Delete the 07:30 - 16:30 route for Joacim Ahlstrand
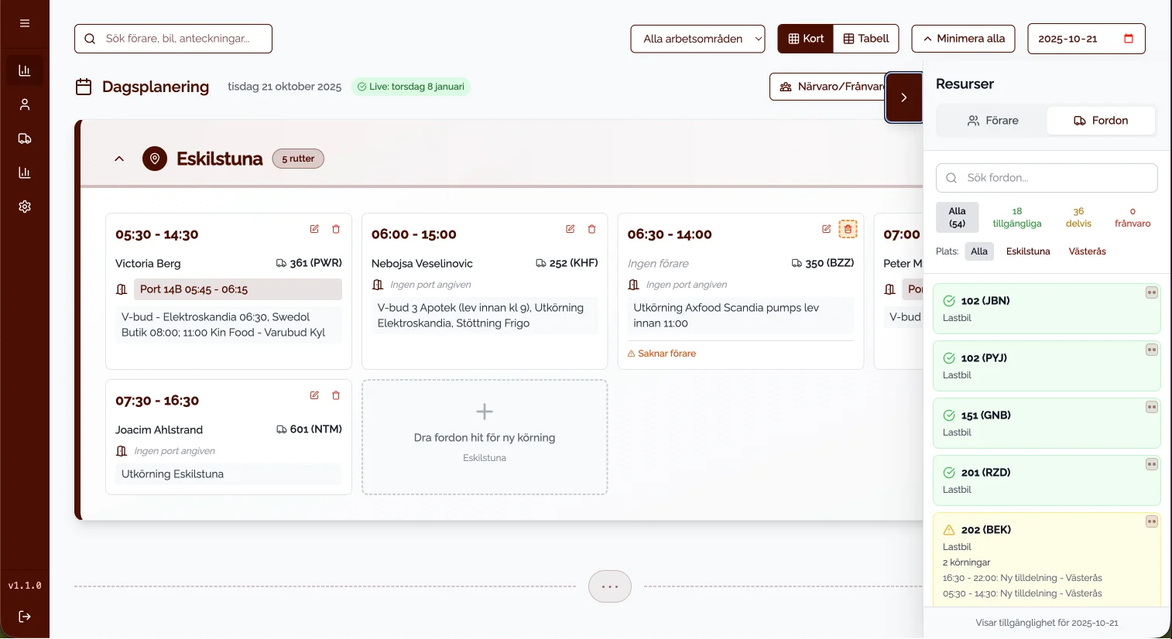 point(336,395)
